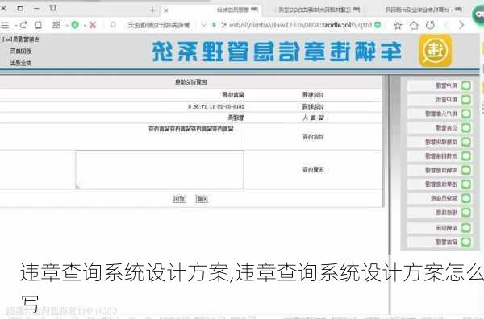
Task: Click green icon beside 用户管理
Action: click(466, 85)
